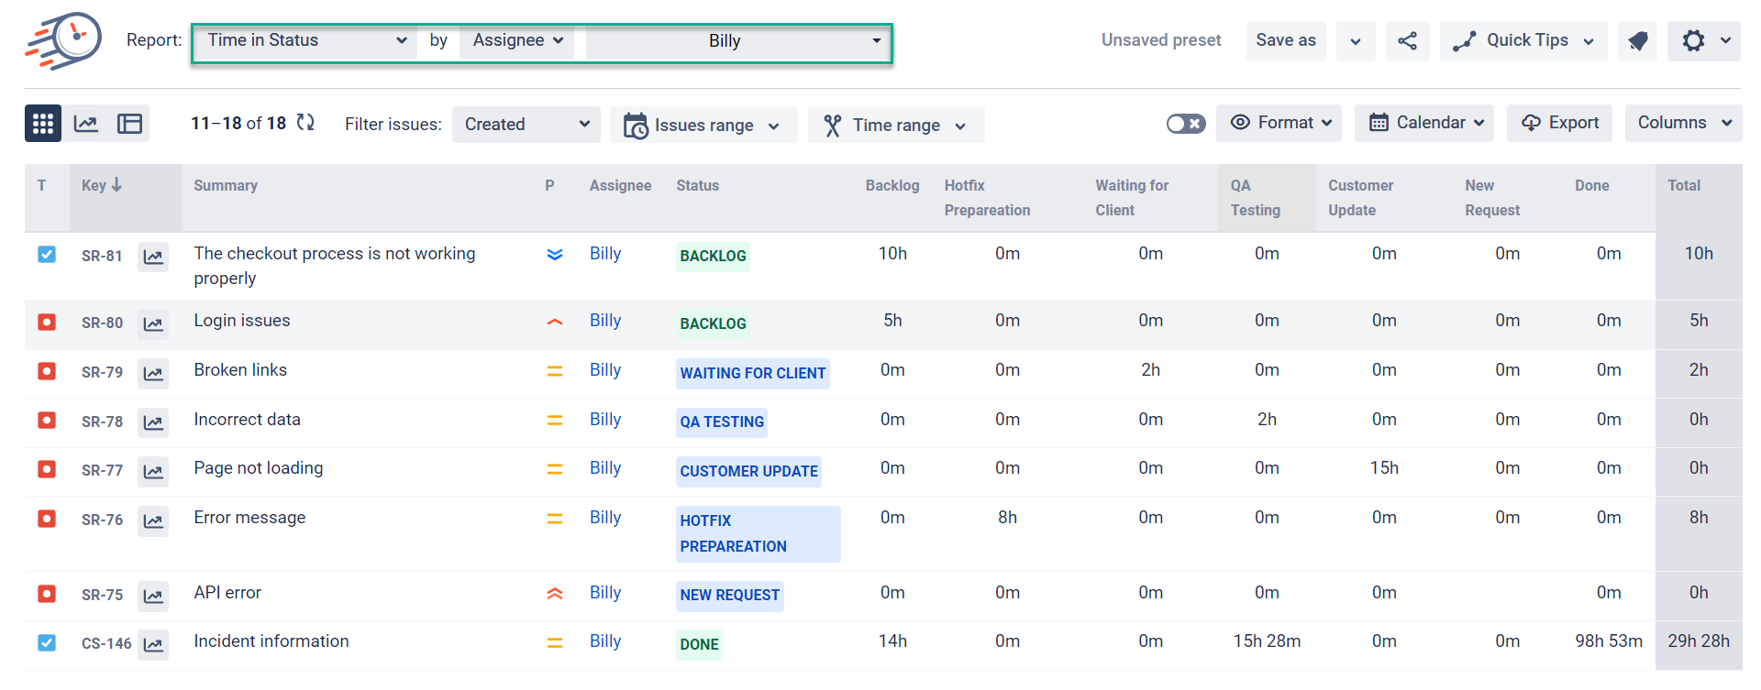
Task: Click the checkbox icon for CS-146
Action: pos(47,642)
